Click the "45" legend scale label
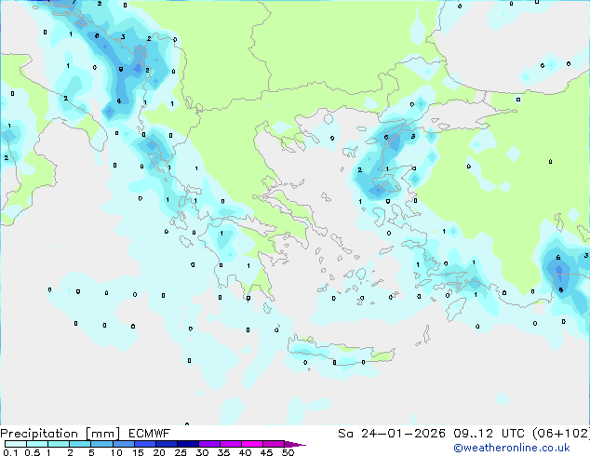 [x=266, y=452]
